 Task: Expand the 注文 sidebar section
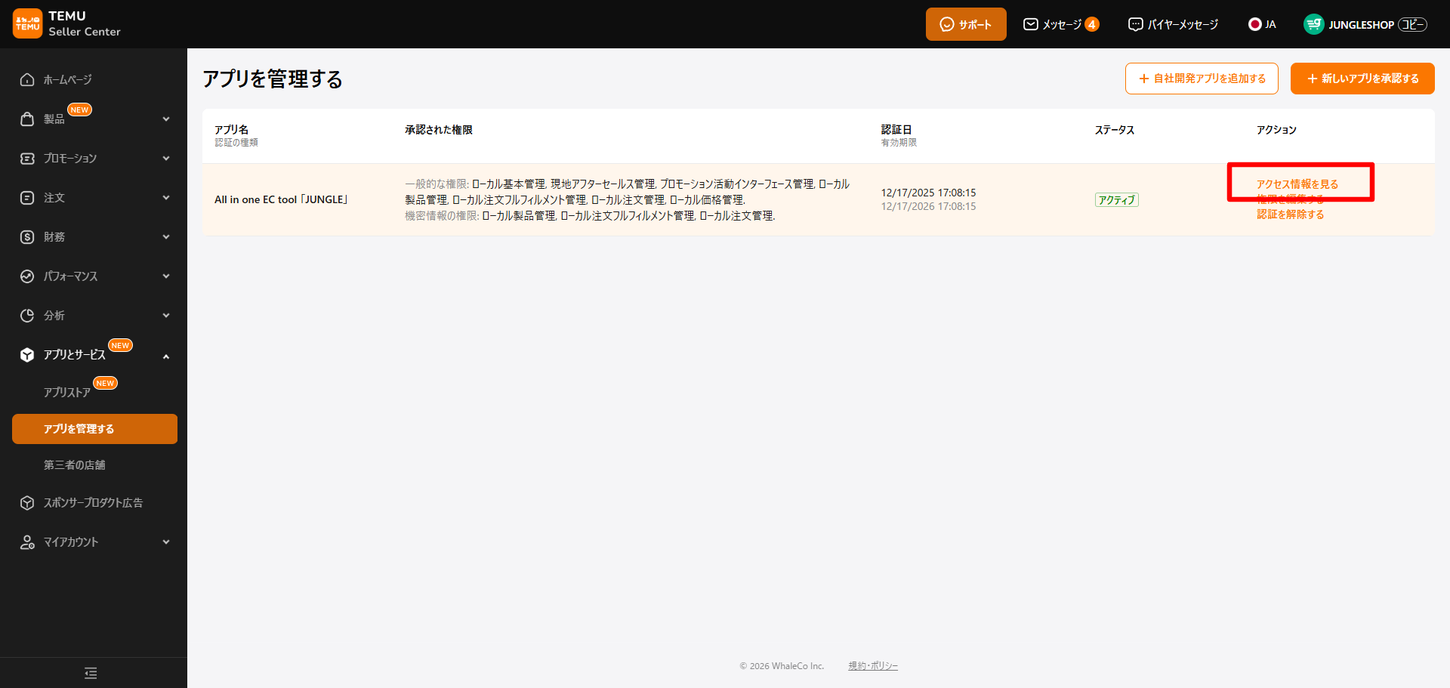pos(166,198)
